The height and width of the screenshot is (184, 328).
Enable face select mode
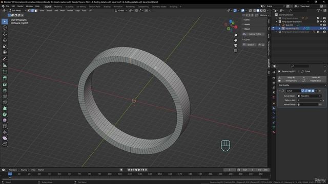click(x=36, y=10)
